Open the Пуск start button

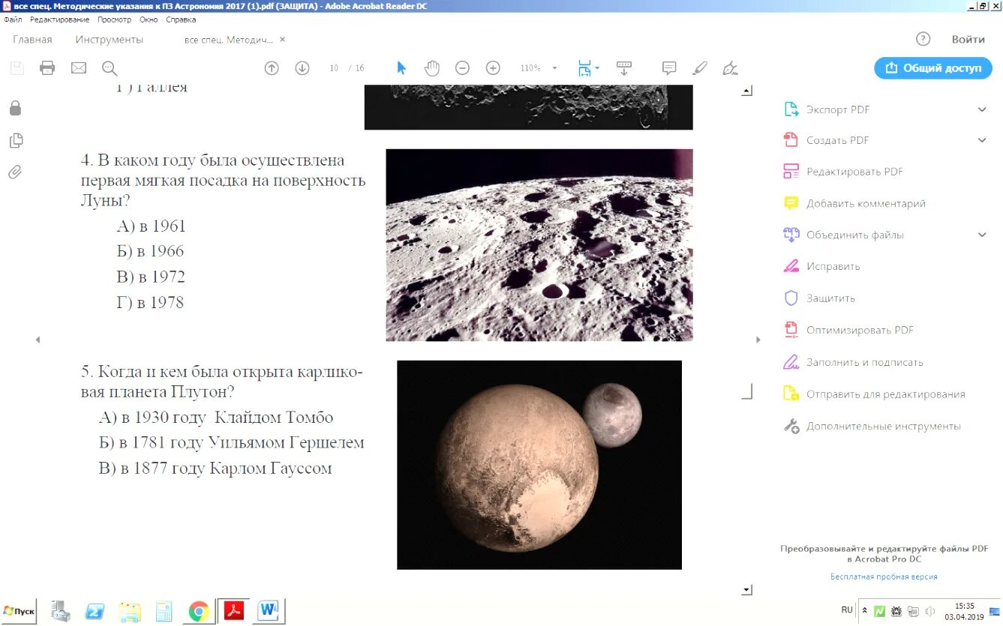pos(19,611)
